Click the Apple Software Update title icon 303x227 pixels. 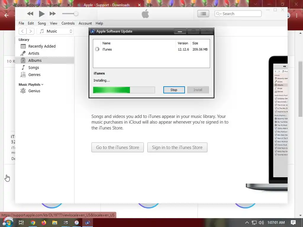click(92, 31)
